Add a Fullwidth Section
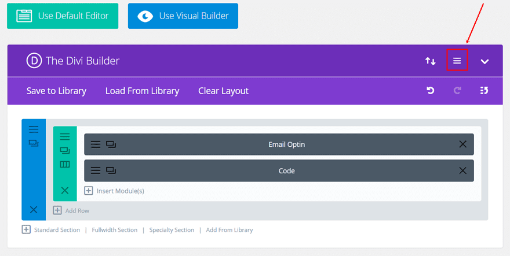Image resolution: width=510 pixels, height=256 pixels. [x=115, y=230]
